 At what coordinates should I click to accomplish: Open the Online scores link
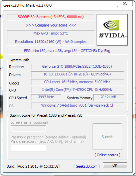[x=107, y=155]
